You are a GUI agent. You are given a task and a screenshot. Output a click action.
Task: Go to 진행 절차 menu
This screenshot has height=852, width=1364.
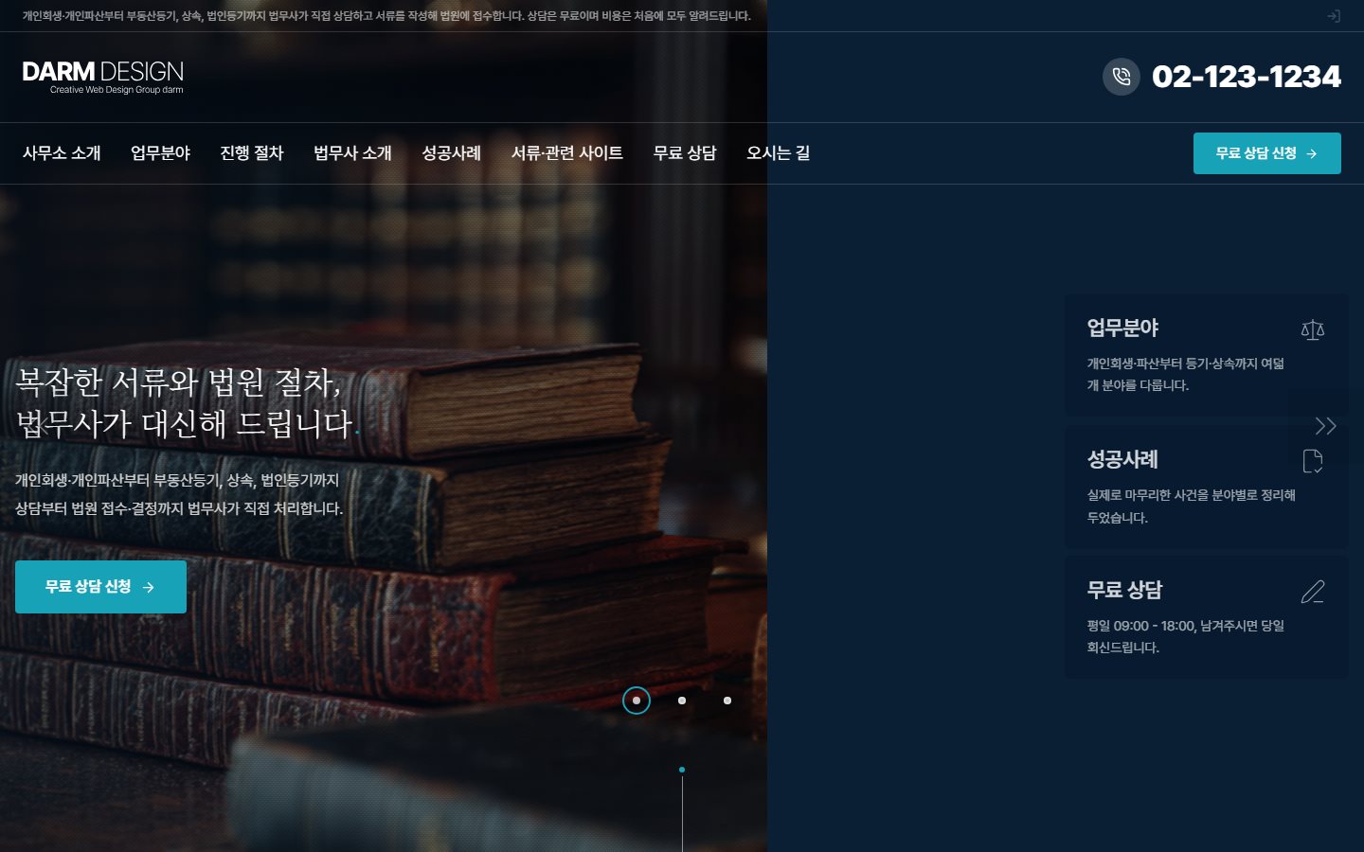(x=252, y=153)
